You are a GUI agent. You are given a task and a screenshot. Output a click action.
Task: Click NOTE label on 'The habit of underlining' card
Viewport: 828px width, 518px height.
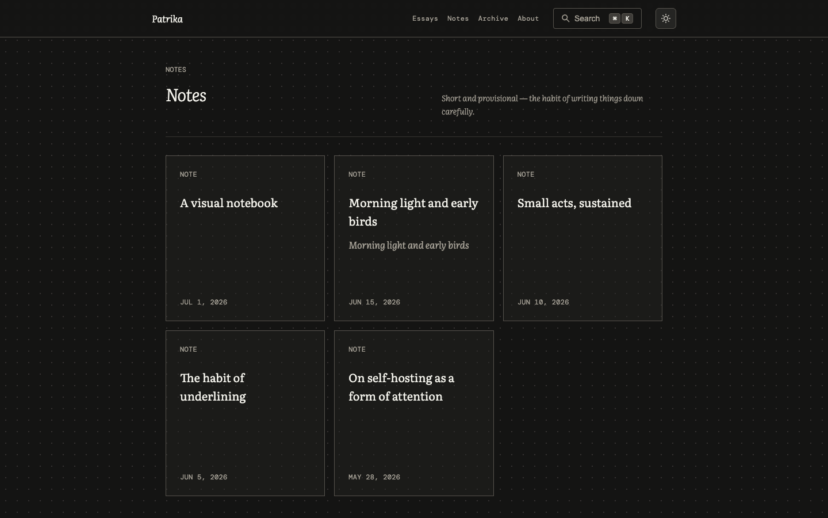click(189, 349)
